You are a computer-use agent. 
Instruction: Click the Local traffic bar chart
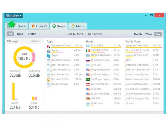coord(34,98)
